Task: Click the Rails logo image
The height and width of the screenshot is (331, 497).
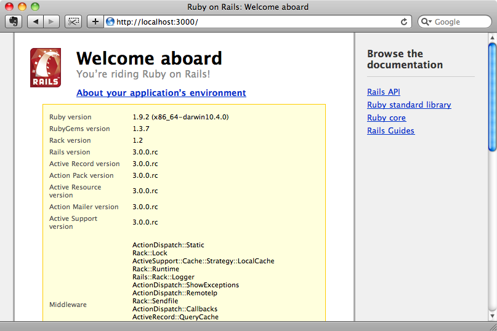Action: [46, 68]
